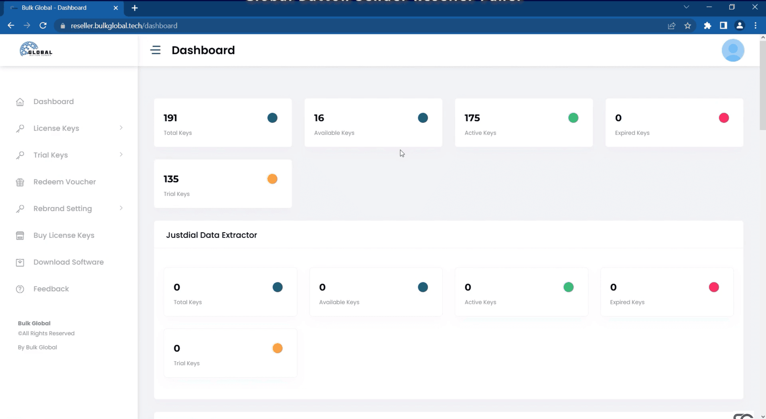
Task: Toggle the hamburger sidebar menu icon
Action: click(x=156, y=50)
